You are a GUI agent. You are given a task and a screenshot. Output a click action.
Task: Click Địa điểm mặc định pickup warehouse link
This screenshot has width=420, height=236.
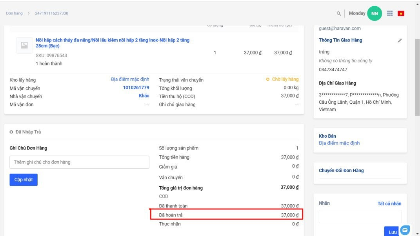[130, 79]
